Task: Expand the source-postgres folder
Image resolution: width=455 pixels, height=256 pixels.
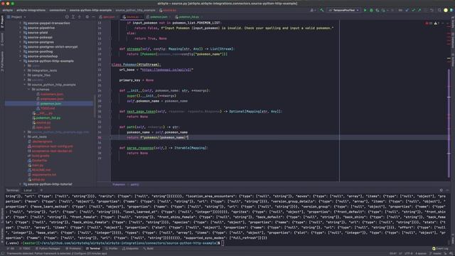Action: tap(21, 42)
